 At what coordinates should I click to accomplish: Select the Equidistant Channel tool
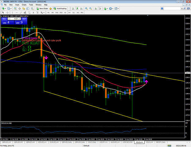[x=25, y=13]
